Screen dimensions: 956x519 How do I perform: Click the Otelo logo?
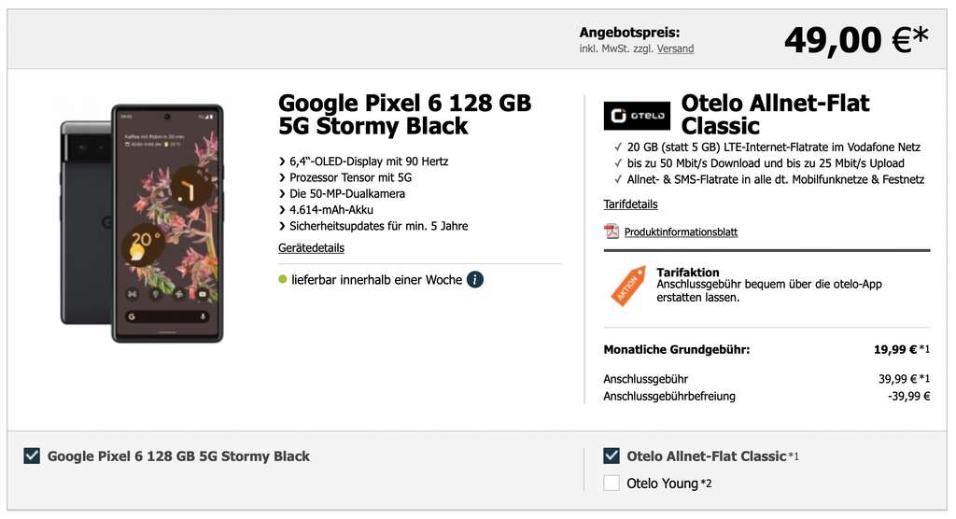coord(637,114)
